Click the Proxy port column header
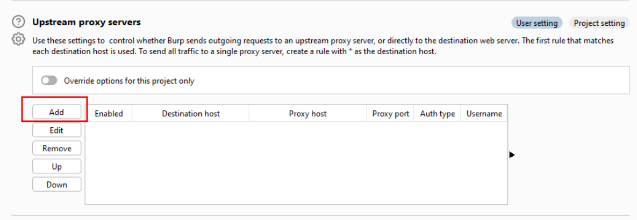The height and width of the screenshot is (220, 637). [x=391, y=114]
